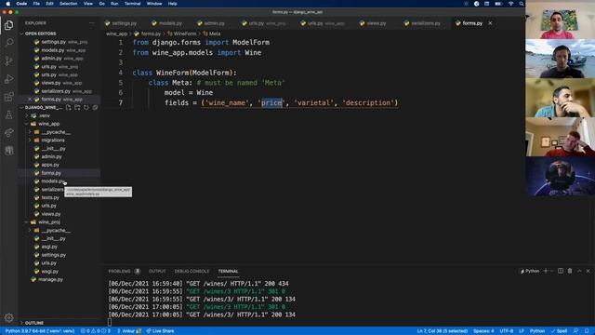Open the Extensions view
Image resolution: width=595 pixels, height=335 pixels.
coord(8,97)
